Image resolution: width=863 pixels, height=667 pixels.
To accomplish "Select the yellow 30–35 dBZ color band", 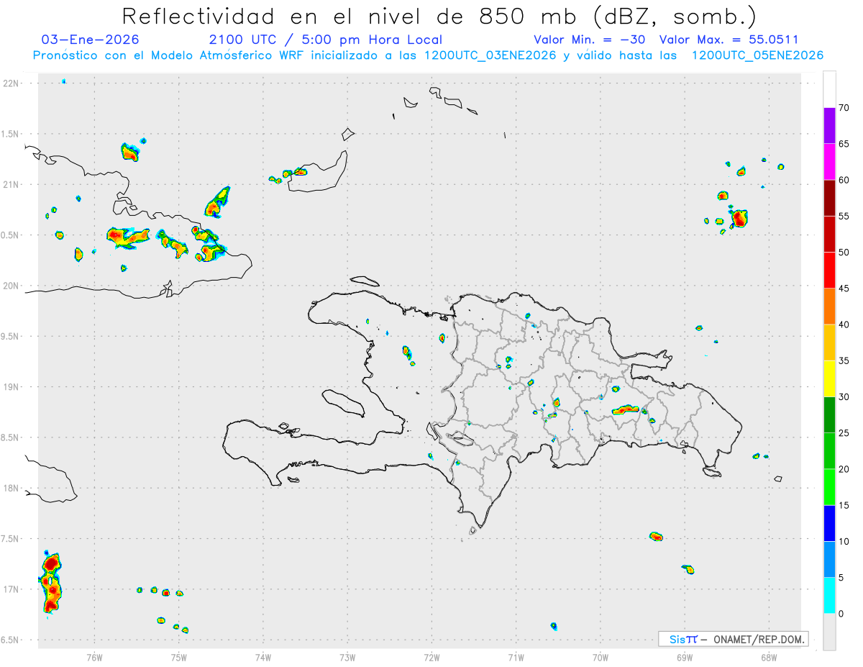I will click(829, 378).
